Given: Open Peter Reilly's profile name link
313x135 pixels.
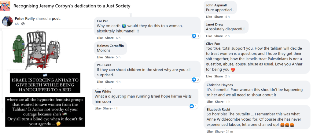Looking at the screenshot, I should pyautogui.click(x=25, y=19).
